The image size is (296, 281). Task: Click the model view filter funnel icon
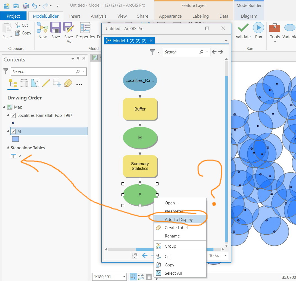click(x=152, y=52)
